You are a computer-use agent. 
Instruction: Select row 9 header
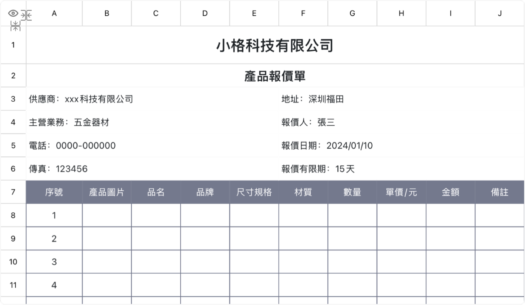[13, 239]
